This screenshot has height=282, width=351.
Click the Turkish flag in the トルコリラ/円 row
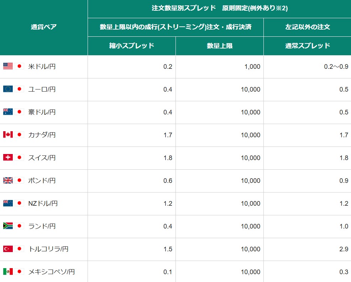pyautogui.click(x=8, y=248)
